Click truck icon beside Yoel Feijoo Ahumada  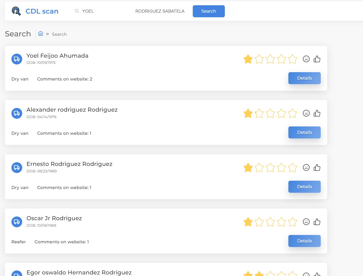(17, 59)
